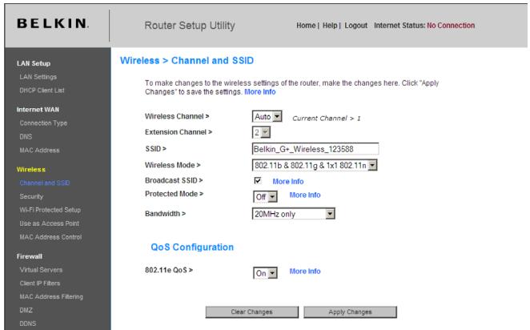
Task: Open the Wireless Mode dropdown
Action: click(315, 165)
